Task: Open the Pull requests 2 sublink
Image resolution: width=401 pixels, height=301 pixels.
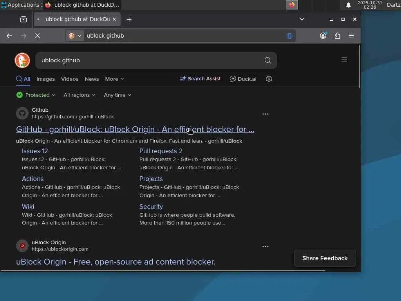Action: [161, 151]
